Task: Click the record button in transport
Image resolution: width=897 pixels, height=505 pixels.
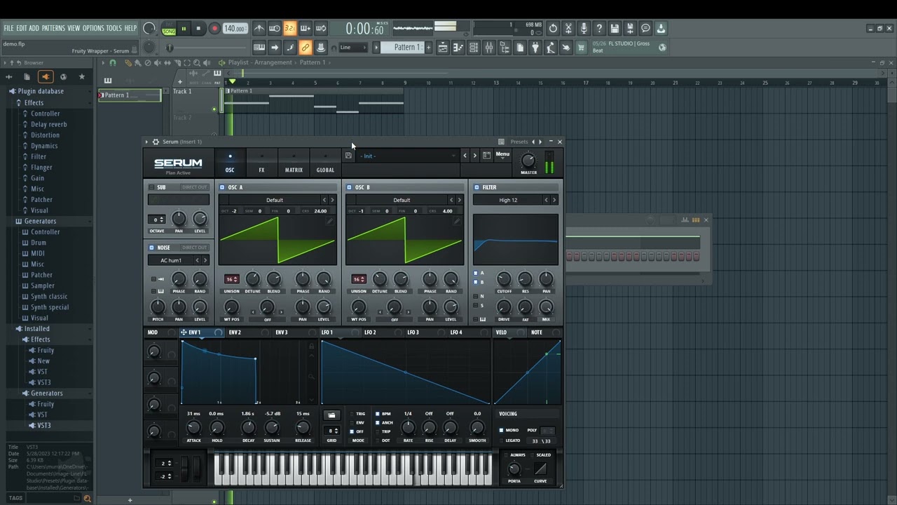Action: pyautogui.click(x=214, y=29)
